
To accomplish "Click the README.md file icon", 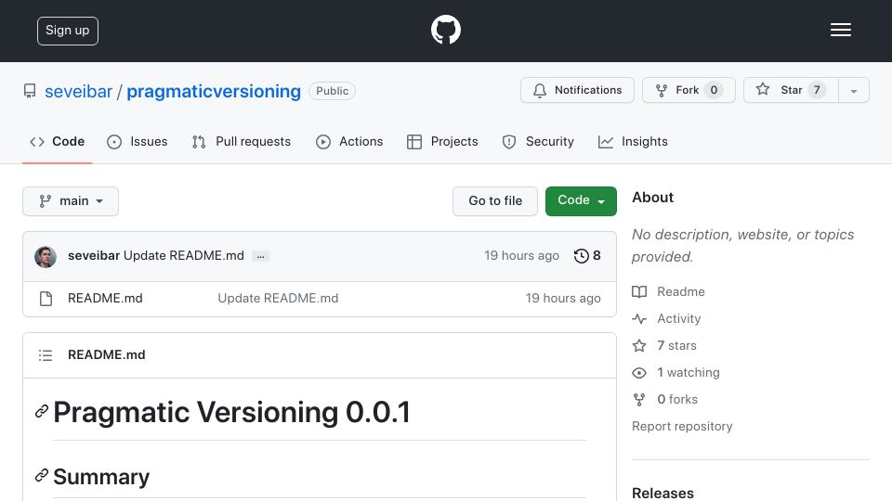I will (x=46, y=299).
